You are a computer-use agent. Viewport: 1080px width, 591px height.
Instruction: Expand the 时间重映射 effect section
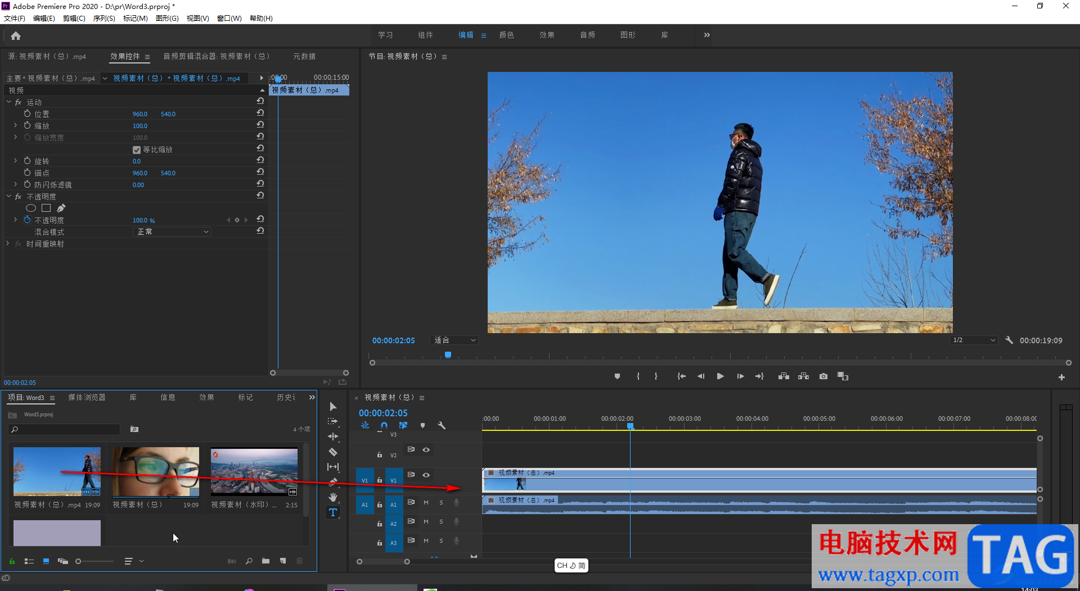pyautogui.click(x=8, y=244)
